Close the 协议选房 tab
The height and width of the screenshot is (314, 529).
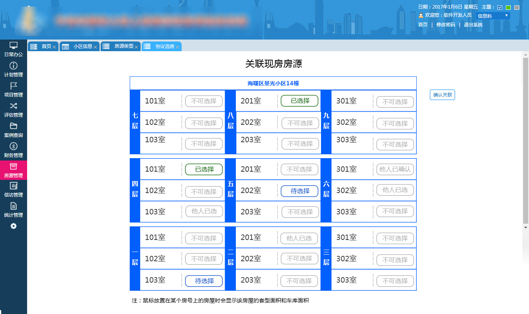pyautogui.click(x=178, y=46)
